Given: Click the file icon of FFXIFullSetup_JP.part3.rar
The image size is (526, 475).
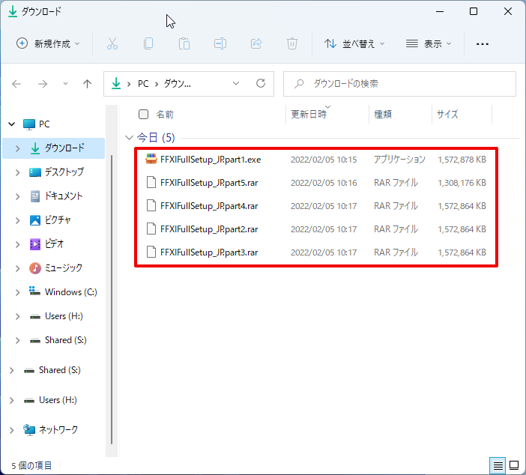Looking at the screenshot, I should 151,252.
